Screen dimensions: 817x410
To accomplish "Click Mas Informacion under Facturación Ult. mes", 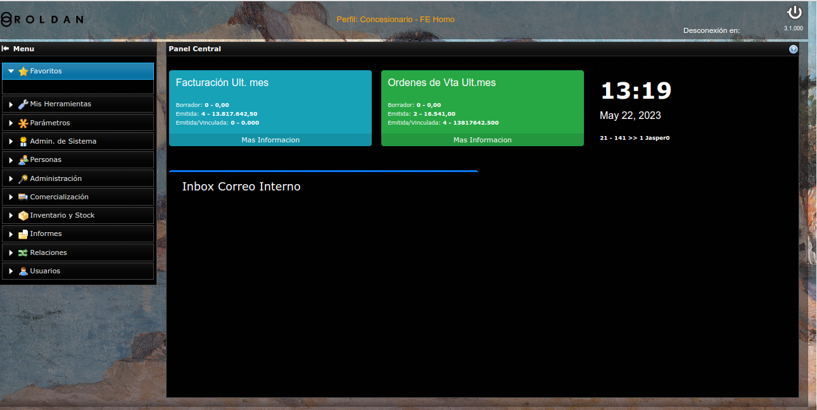I will coord(270,140).
